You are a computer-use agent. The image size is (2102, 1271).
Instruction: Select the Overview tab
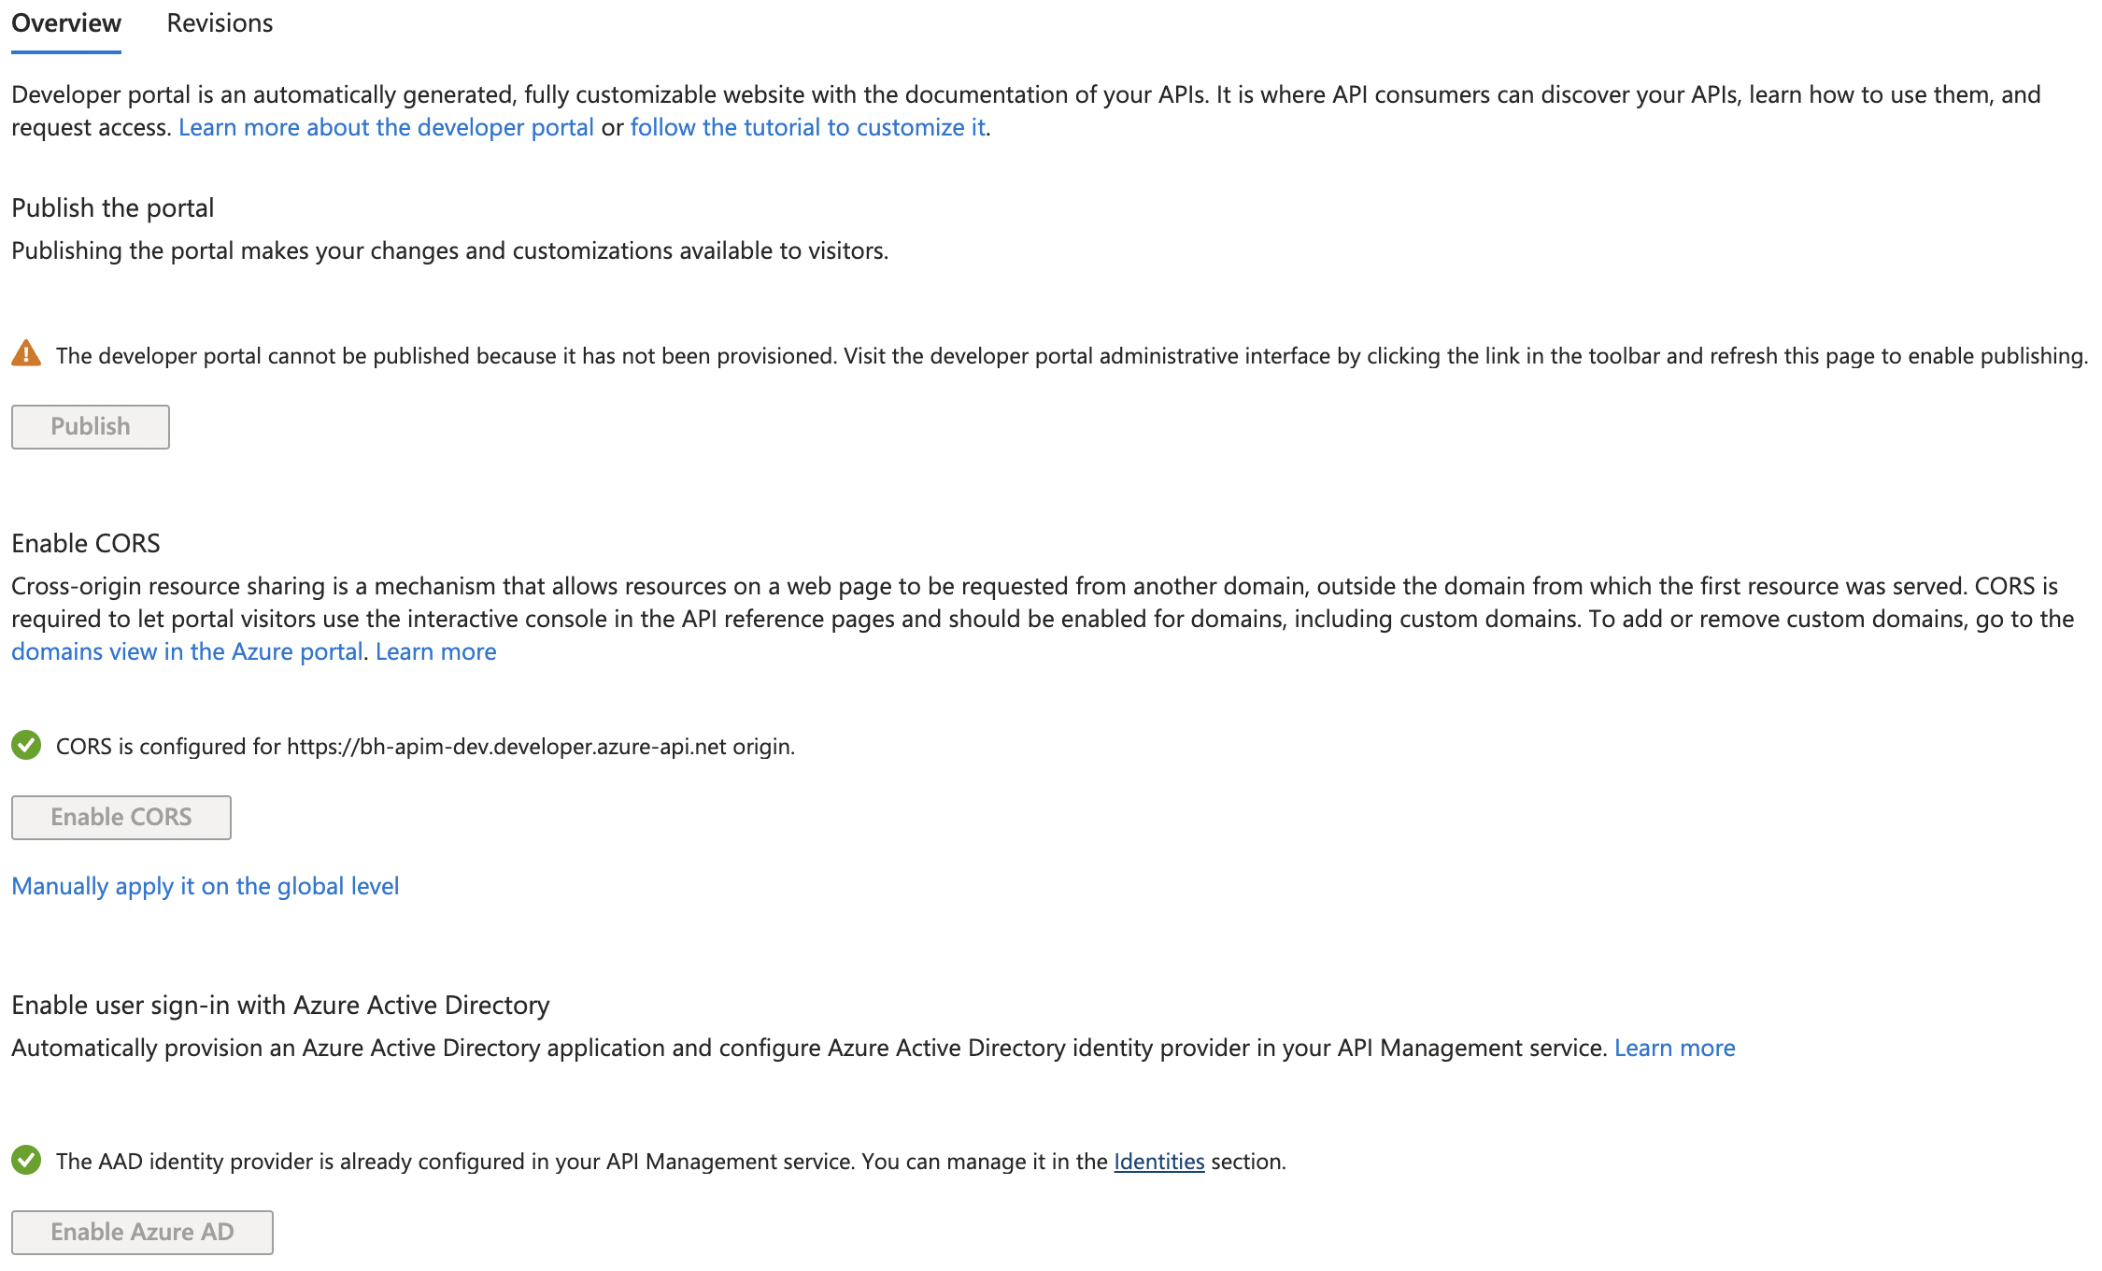coord(66,23)
